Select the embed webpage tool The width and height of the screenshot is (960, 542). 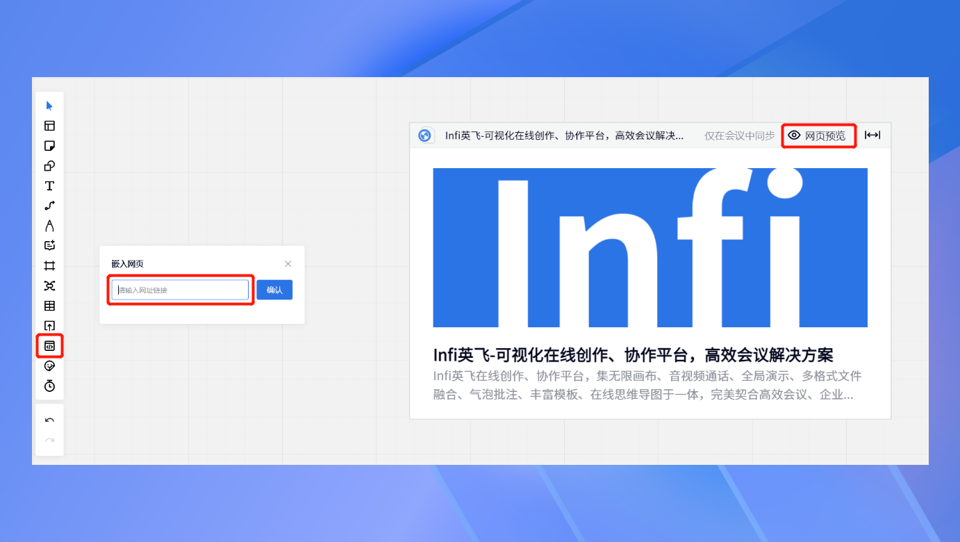[x=49, y=345]
